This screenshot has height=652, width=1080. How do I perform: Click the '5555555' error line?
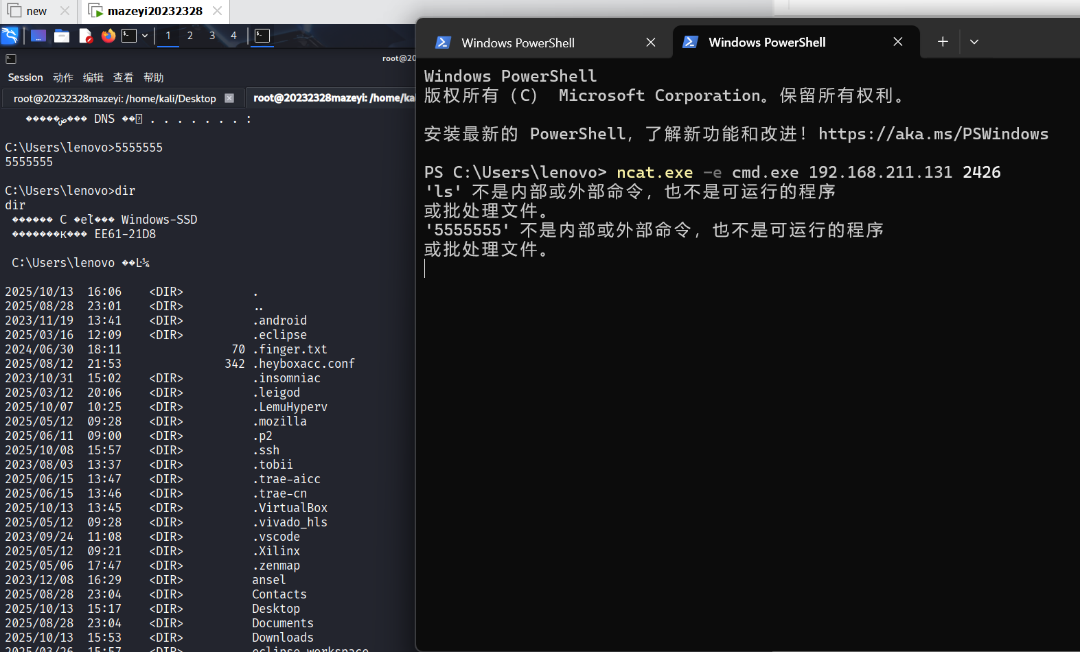pos(654,230)
